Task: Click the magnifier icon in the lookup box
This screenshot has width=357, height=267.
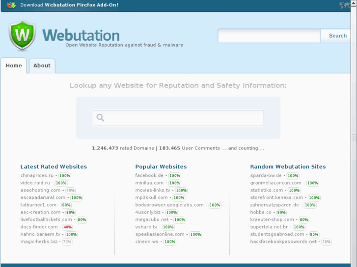Action: point(100,118)
